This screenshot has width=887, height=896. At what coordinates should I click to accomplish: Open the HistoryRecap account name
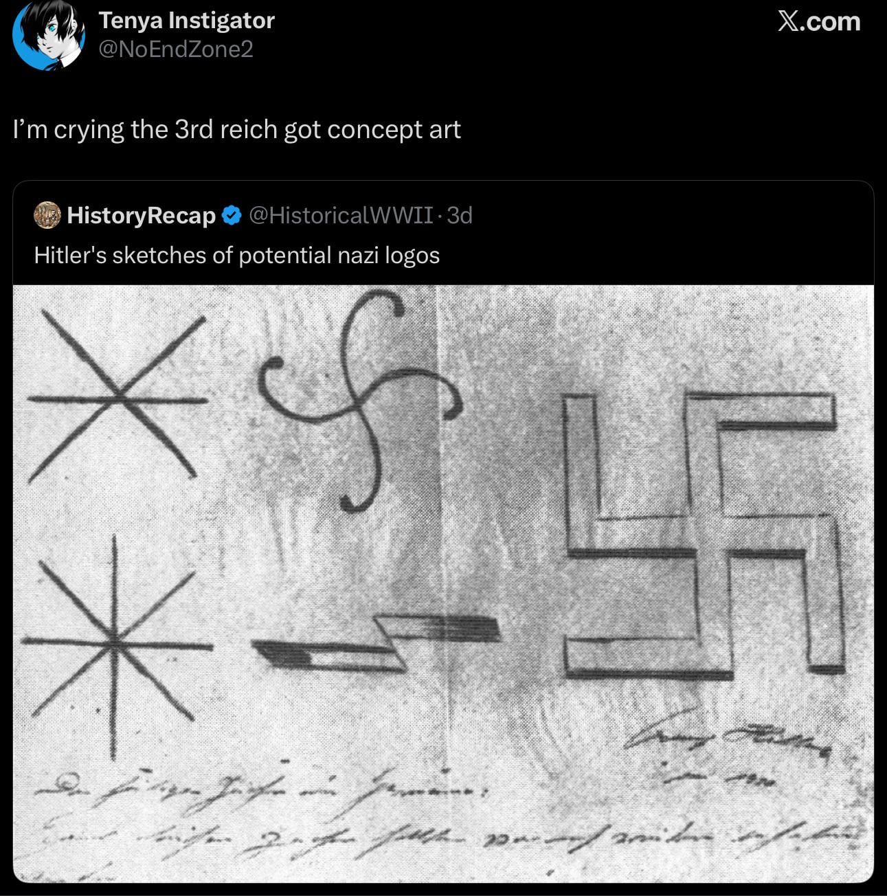(142, 215)
